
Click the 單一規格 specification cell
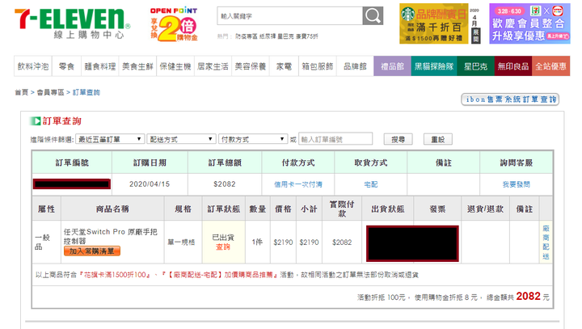click(181, 243)
